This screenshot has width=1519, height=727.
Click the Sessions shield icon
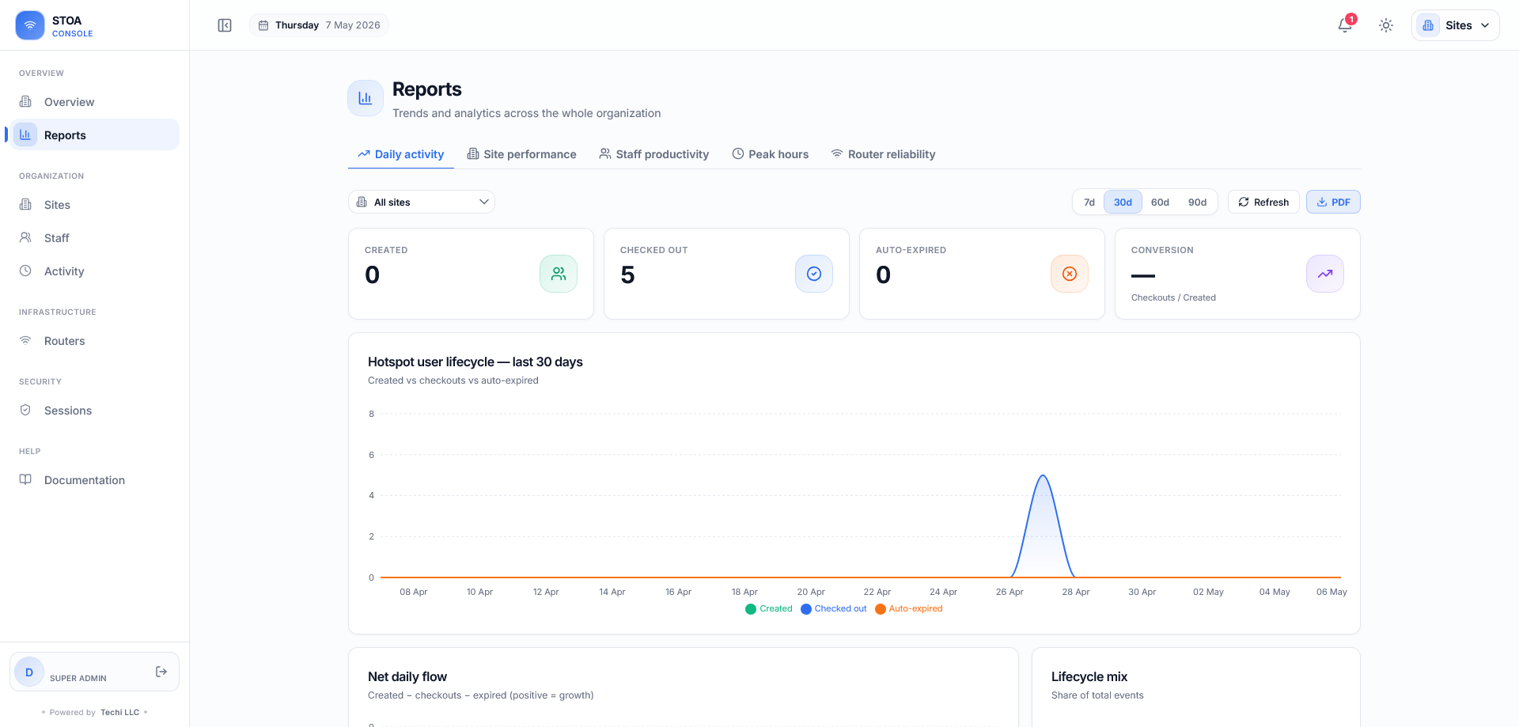(x=25, y=410)
